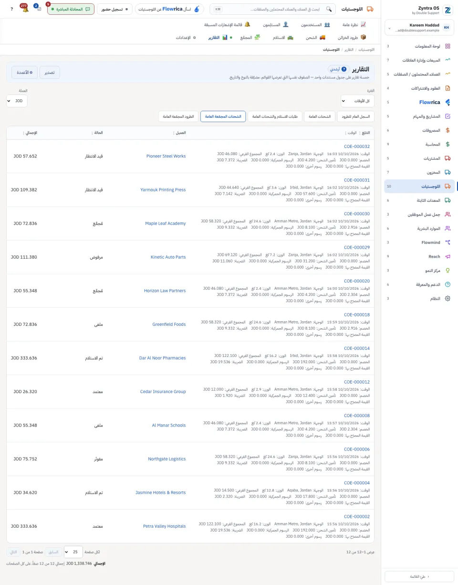Open 'قائمة الإشعارات المسبقة' nav item
The image size is (458, 585).
tap(227, 24)
